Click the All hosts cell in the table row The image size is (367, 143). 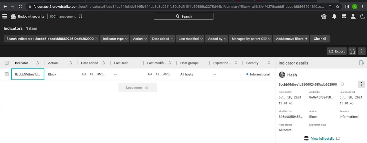coord(187,74)
